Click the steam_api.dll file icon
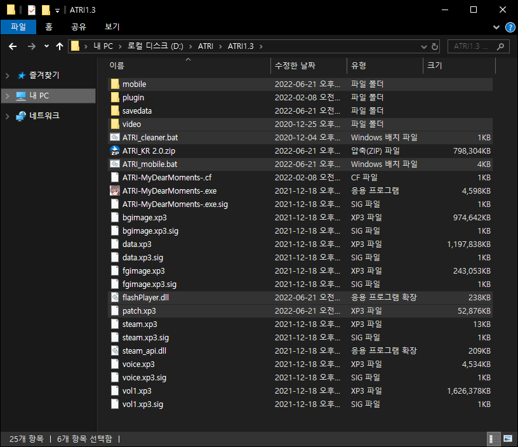This screenshot has width=518, height=447. click(115, 350)
